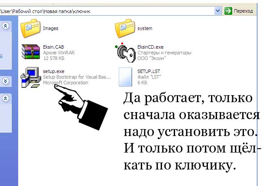
Task: Collapse the bottom sidebar panel chevron
Action: pos(6,98)
